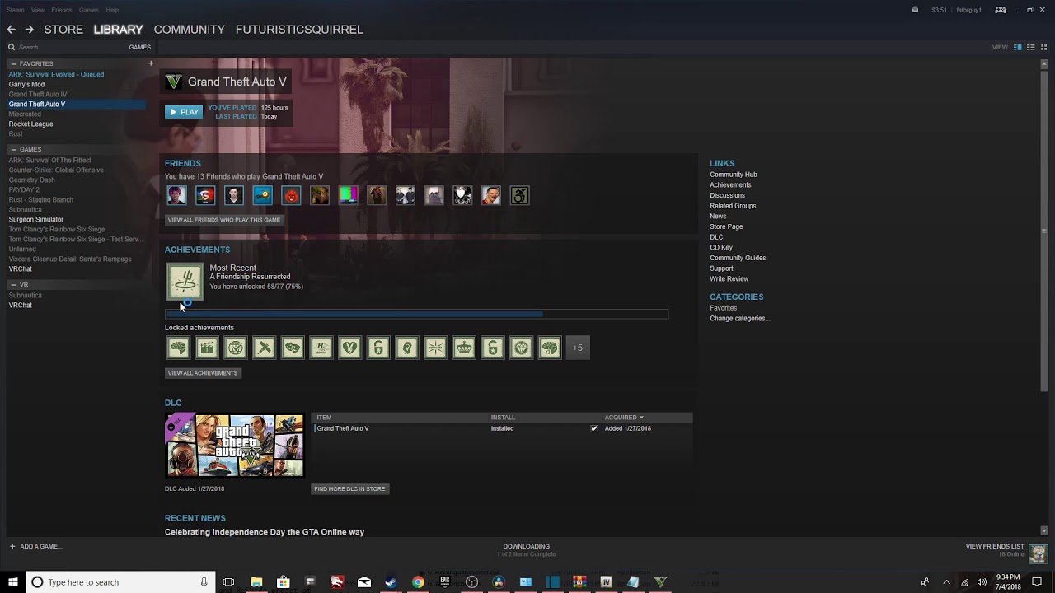This screenshot has height=593, width=1055.
Task: Open Task View on the taskbar
Action: (x=228, y=582)
